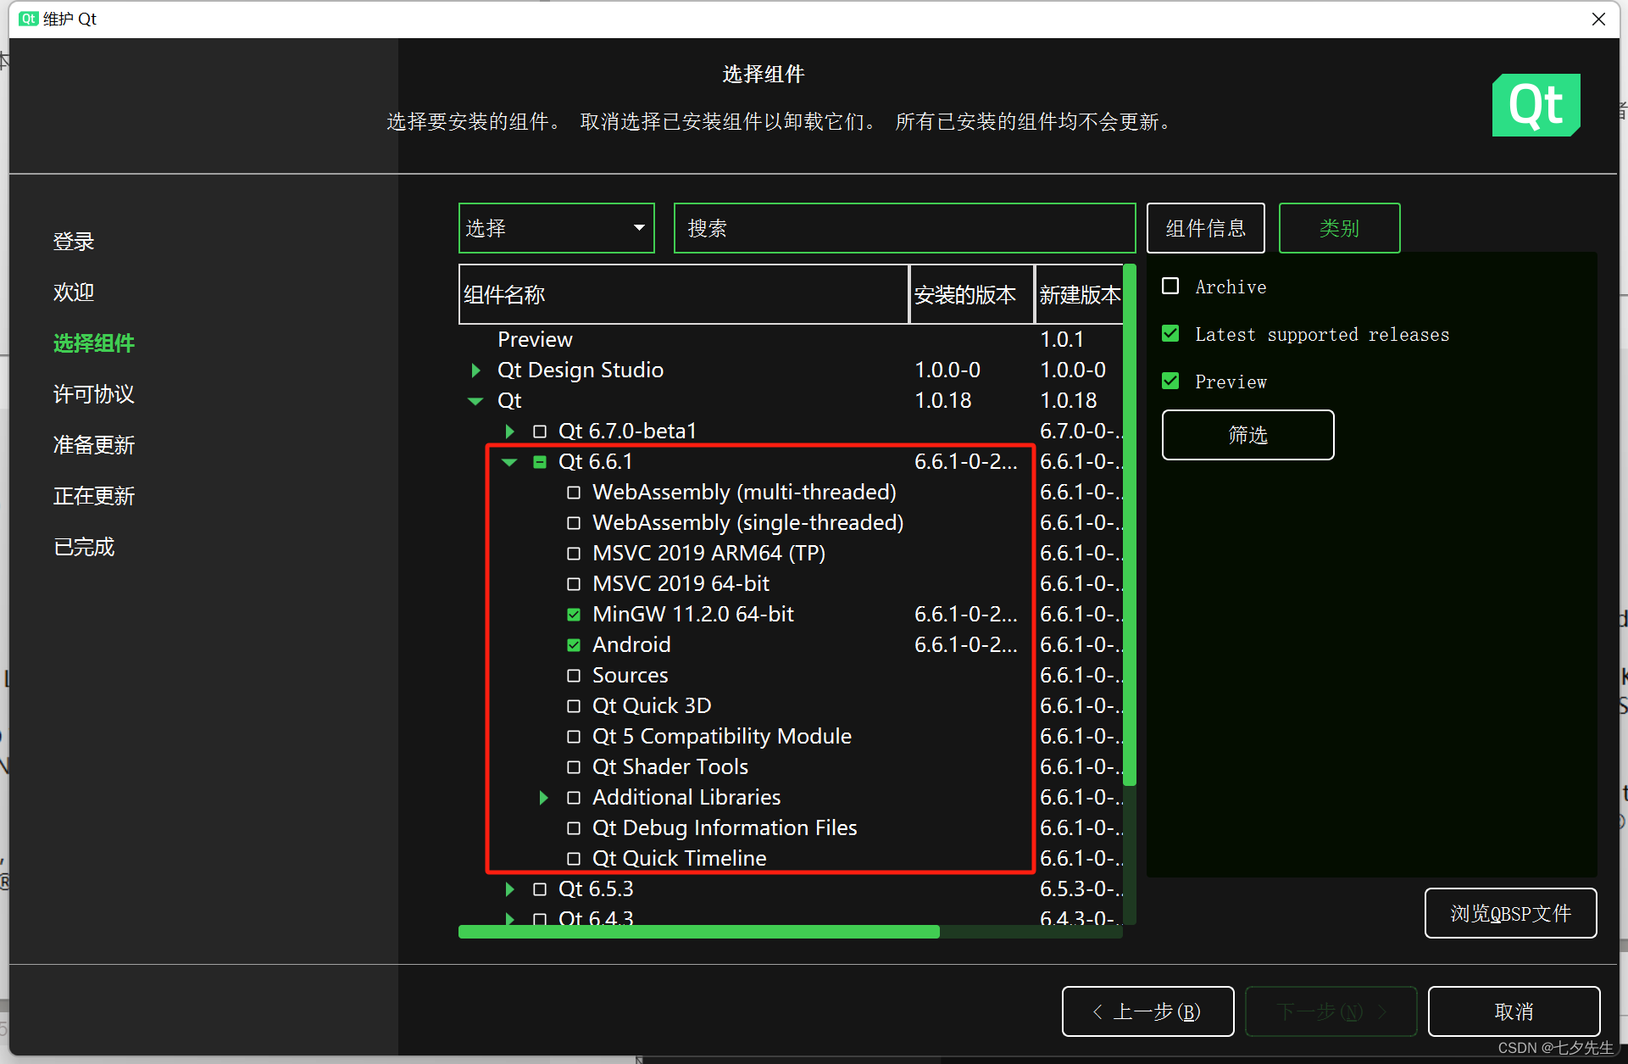Check Qt Shader Tools component
Image resolution: width=1628 pixels, height=1064 pixels.
click(574, 767)
